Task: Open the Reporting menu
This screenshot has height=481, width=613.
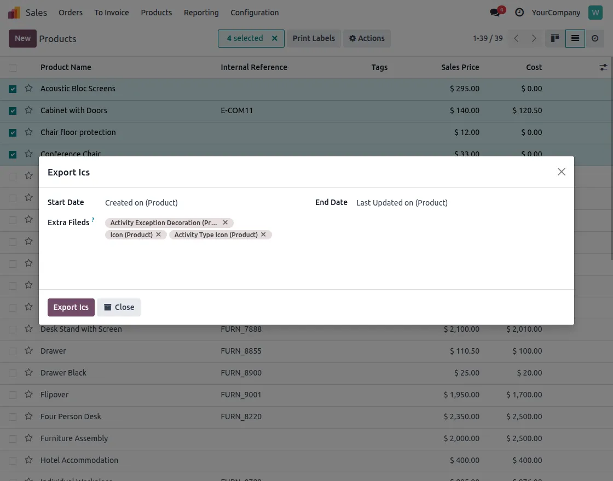Action: coord(201,12)
